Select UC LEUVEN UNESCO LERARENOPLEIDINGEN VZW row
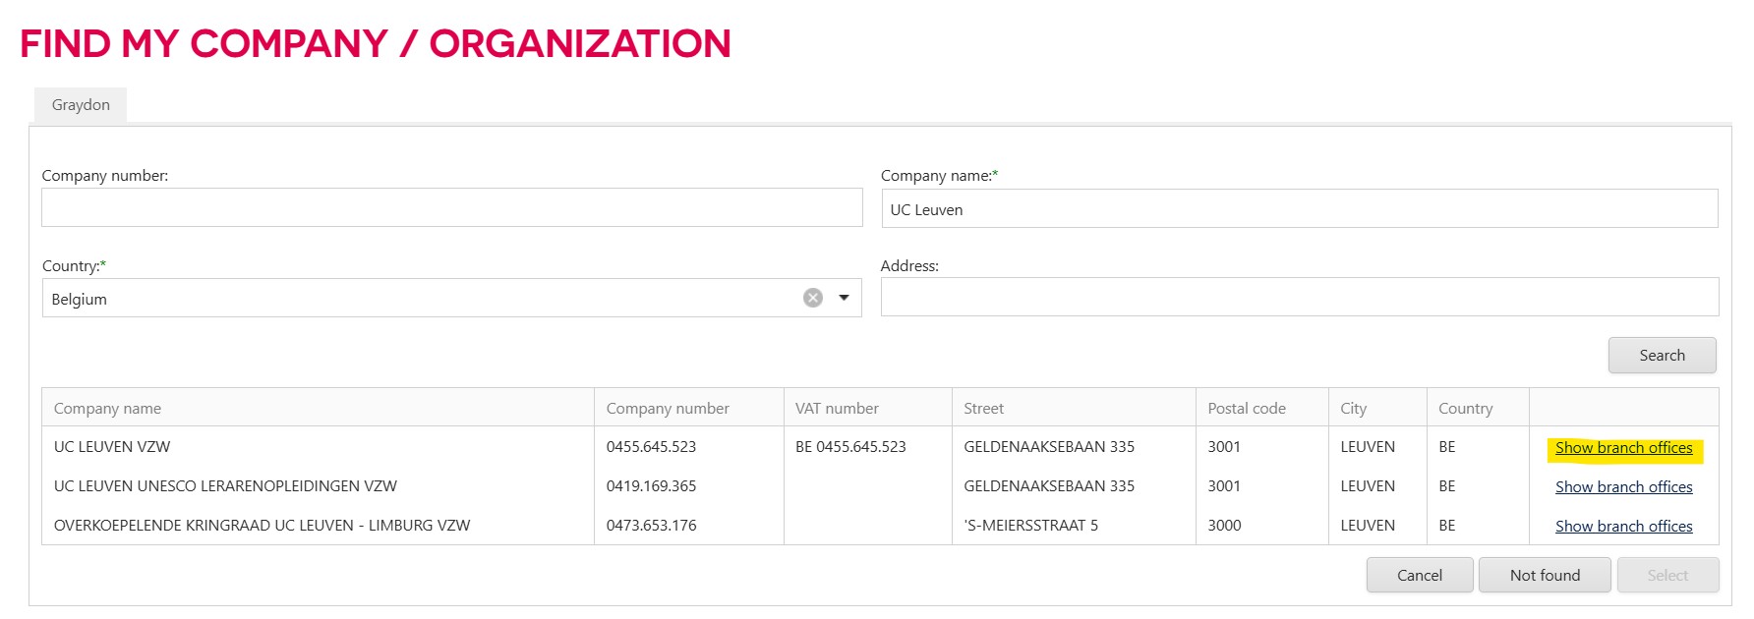Viewport: 1754px width, 619px height. [225, 486]
